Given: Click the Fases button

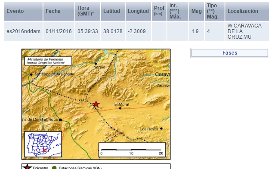Looking at the screenshot, I should point(230,53).
